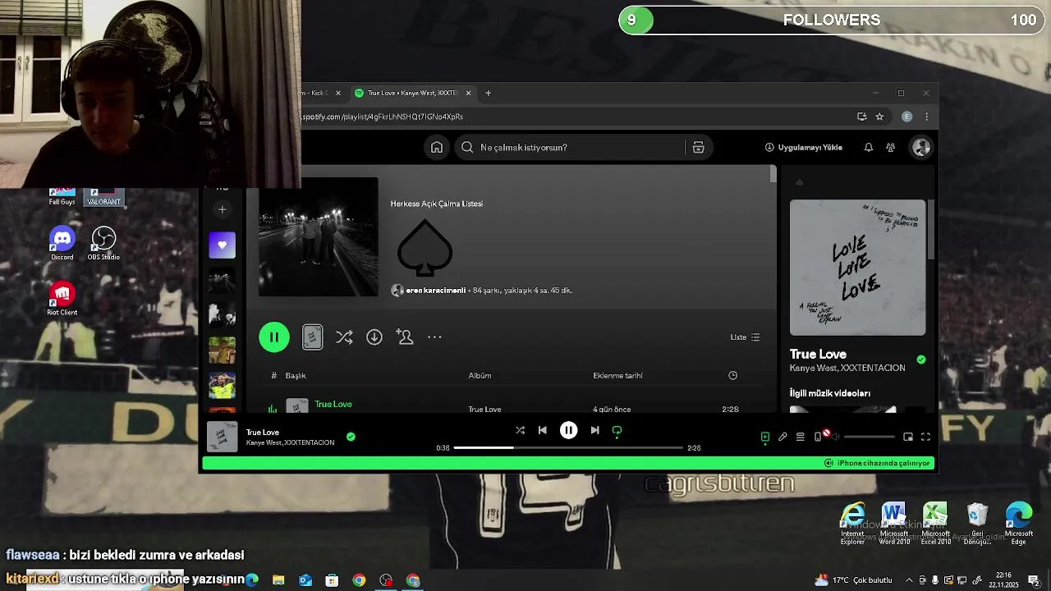The width and height of the screenshot is (1051, 591).
Task: Toggle playlist shuffle next to the download icon
Action: pyautogui.click(x=344, y=337)
